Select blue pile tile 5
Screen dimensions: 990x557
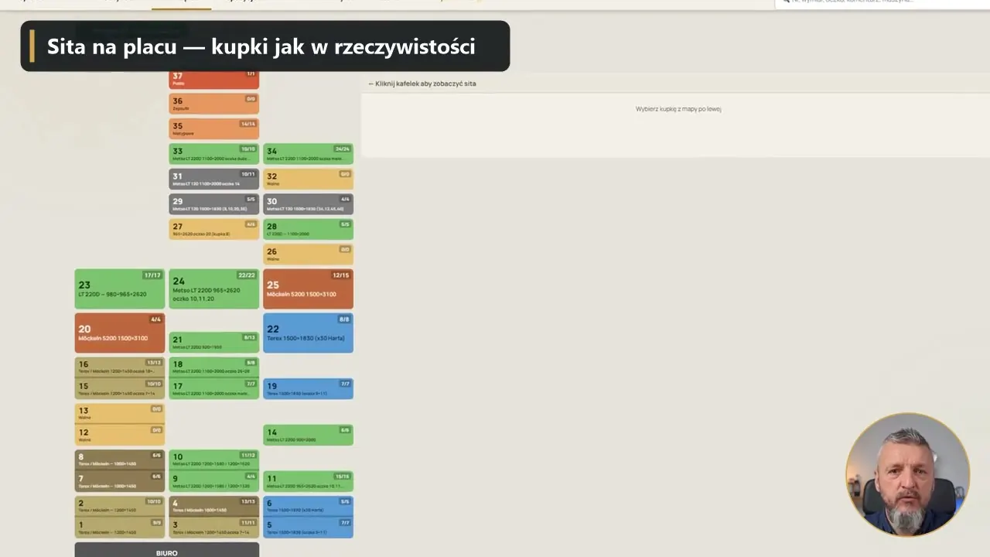[x=308, y=528]
